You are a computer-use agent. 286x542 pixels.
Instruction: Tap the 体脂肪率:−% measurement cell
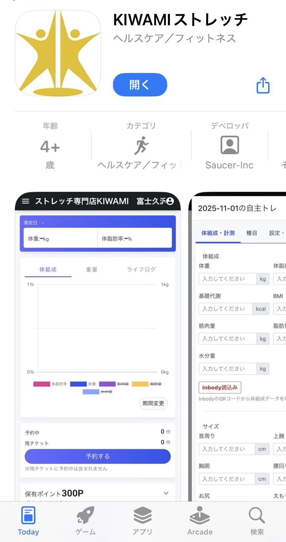tap(135, 238)
